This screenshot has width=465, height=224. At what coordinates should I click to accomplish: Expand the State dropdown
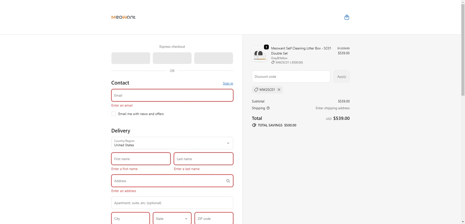point(172,218)
